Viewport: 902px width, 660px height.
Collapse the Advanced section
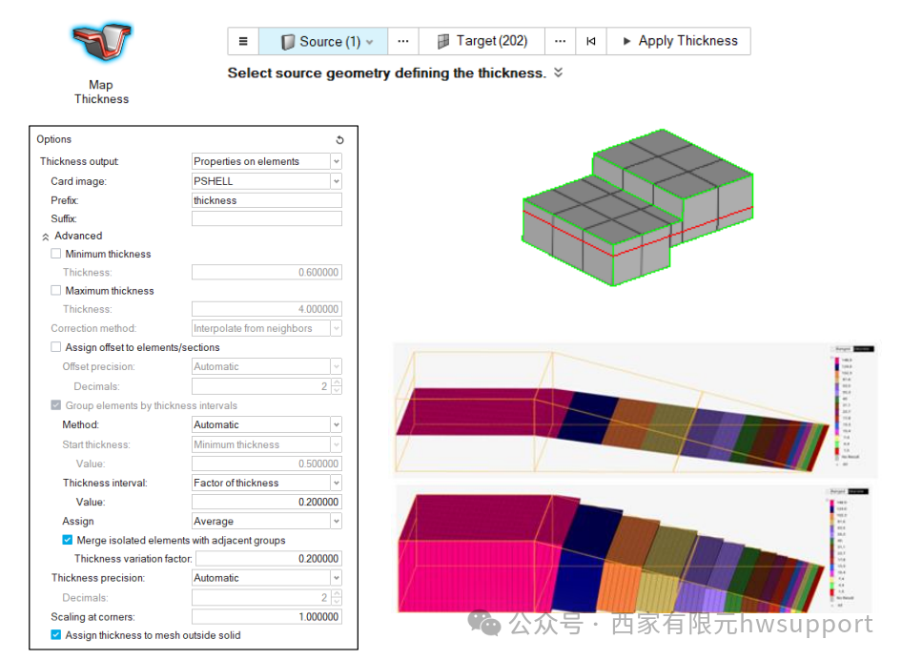point(46,237)
